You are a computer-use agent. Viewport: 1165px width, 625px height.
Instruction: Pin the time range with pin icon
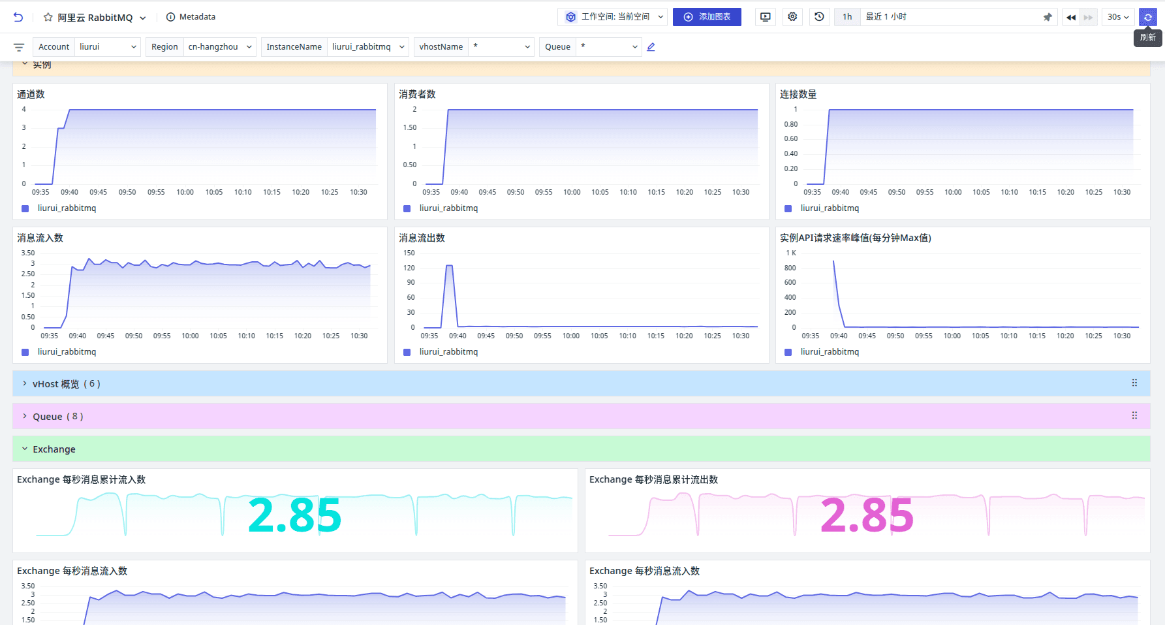click(1048, 18)
